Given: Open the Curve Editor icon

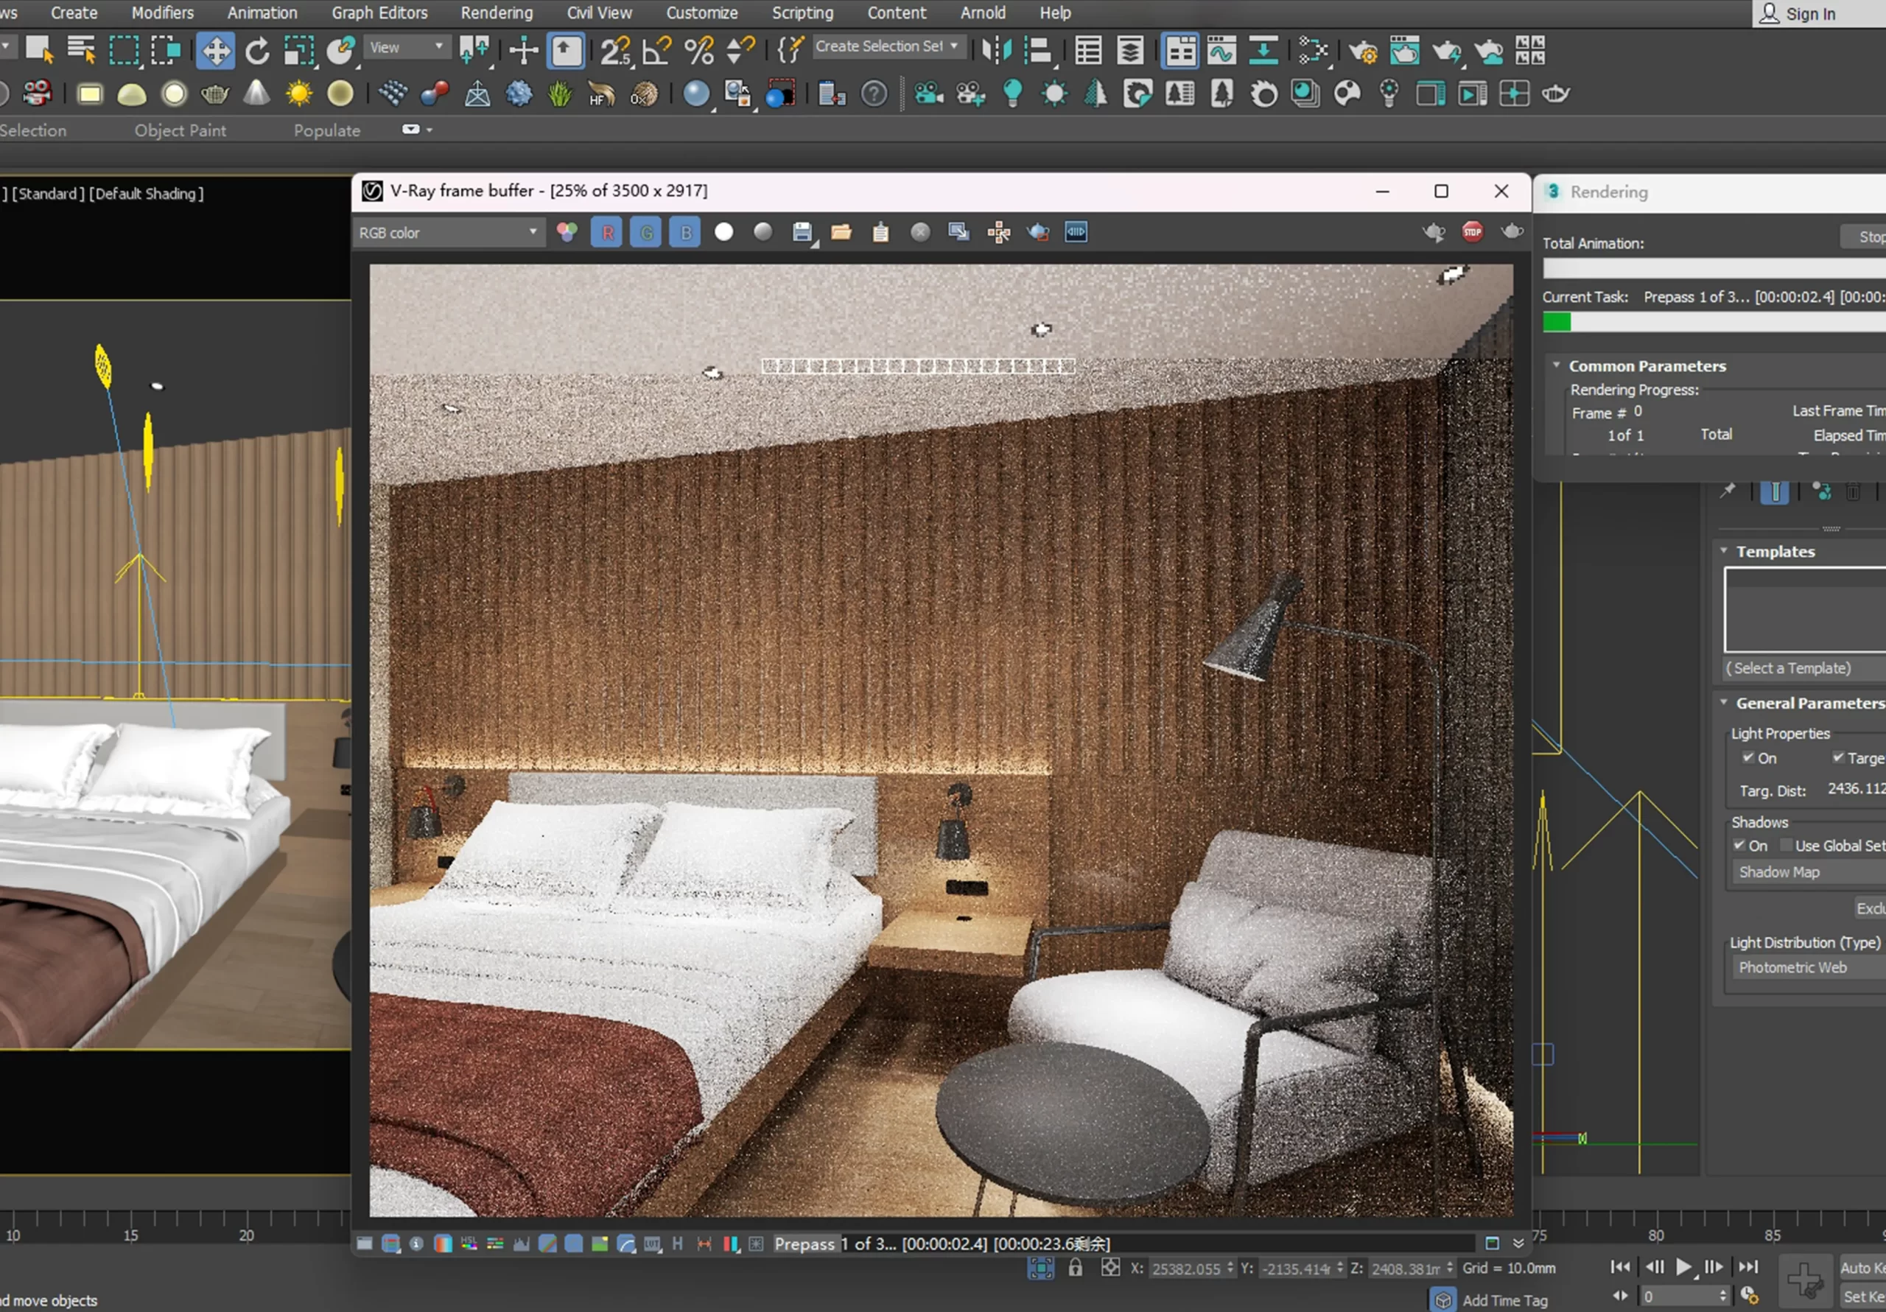Looking at the screenshot, I should coord(1221,51).
